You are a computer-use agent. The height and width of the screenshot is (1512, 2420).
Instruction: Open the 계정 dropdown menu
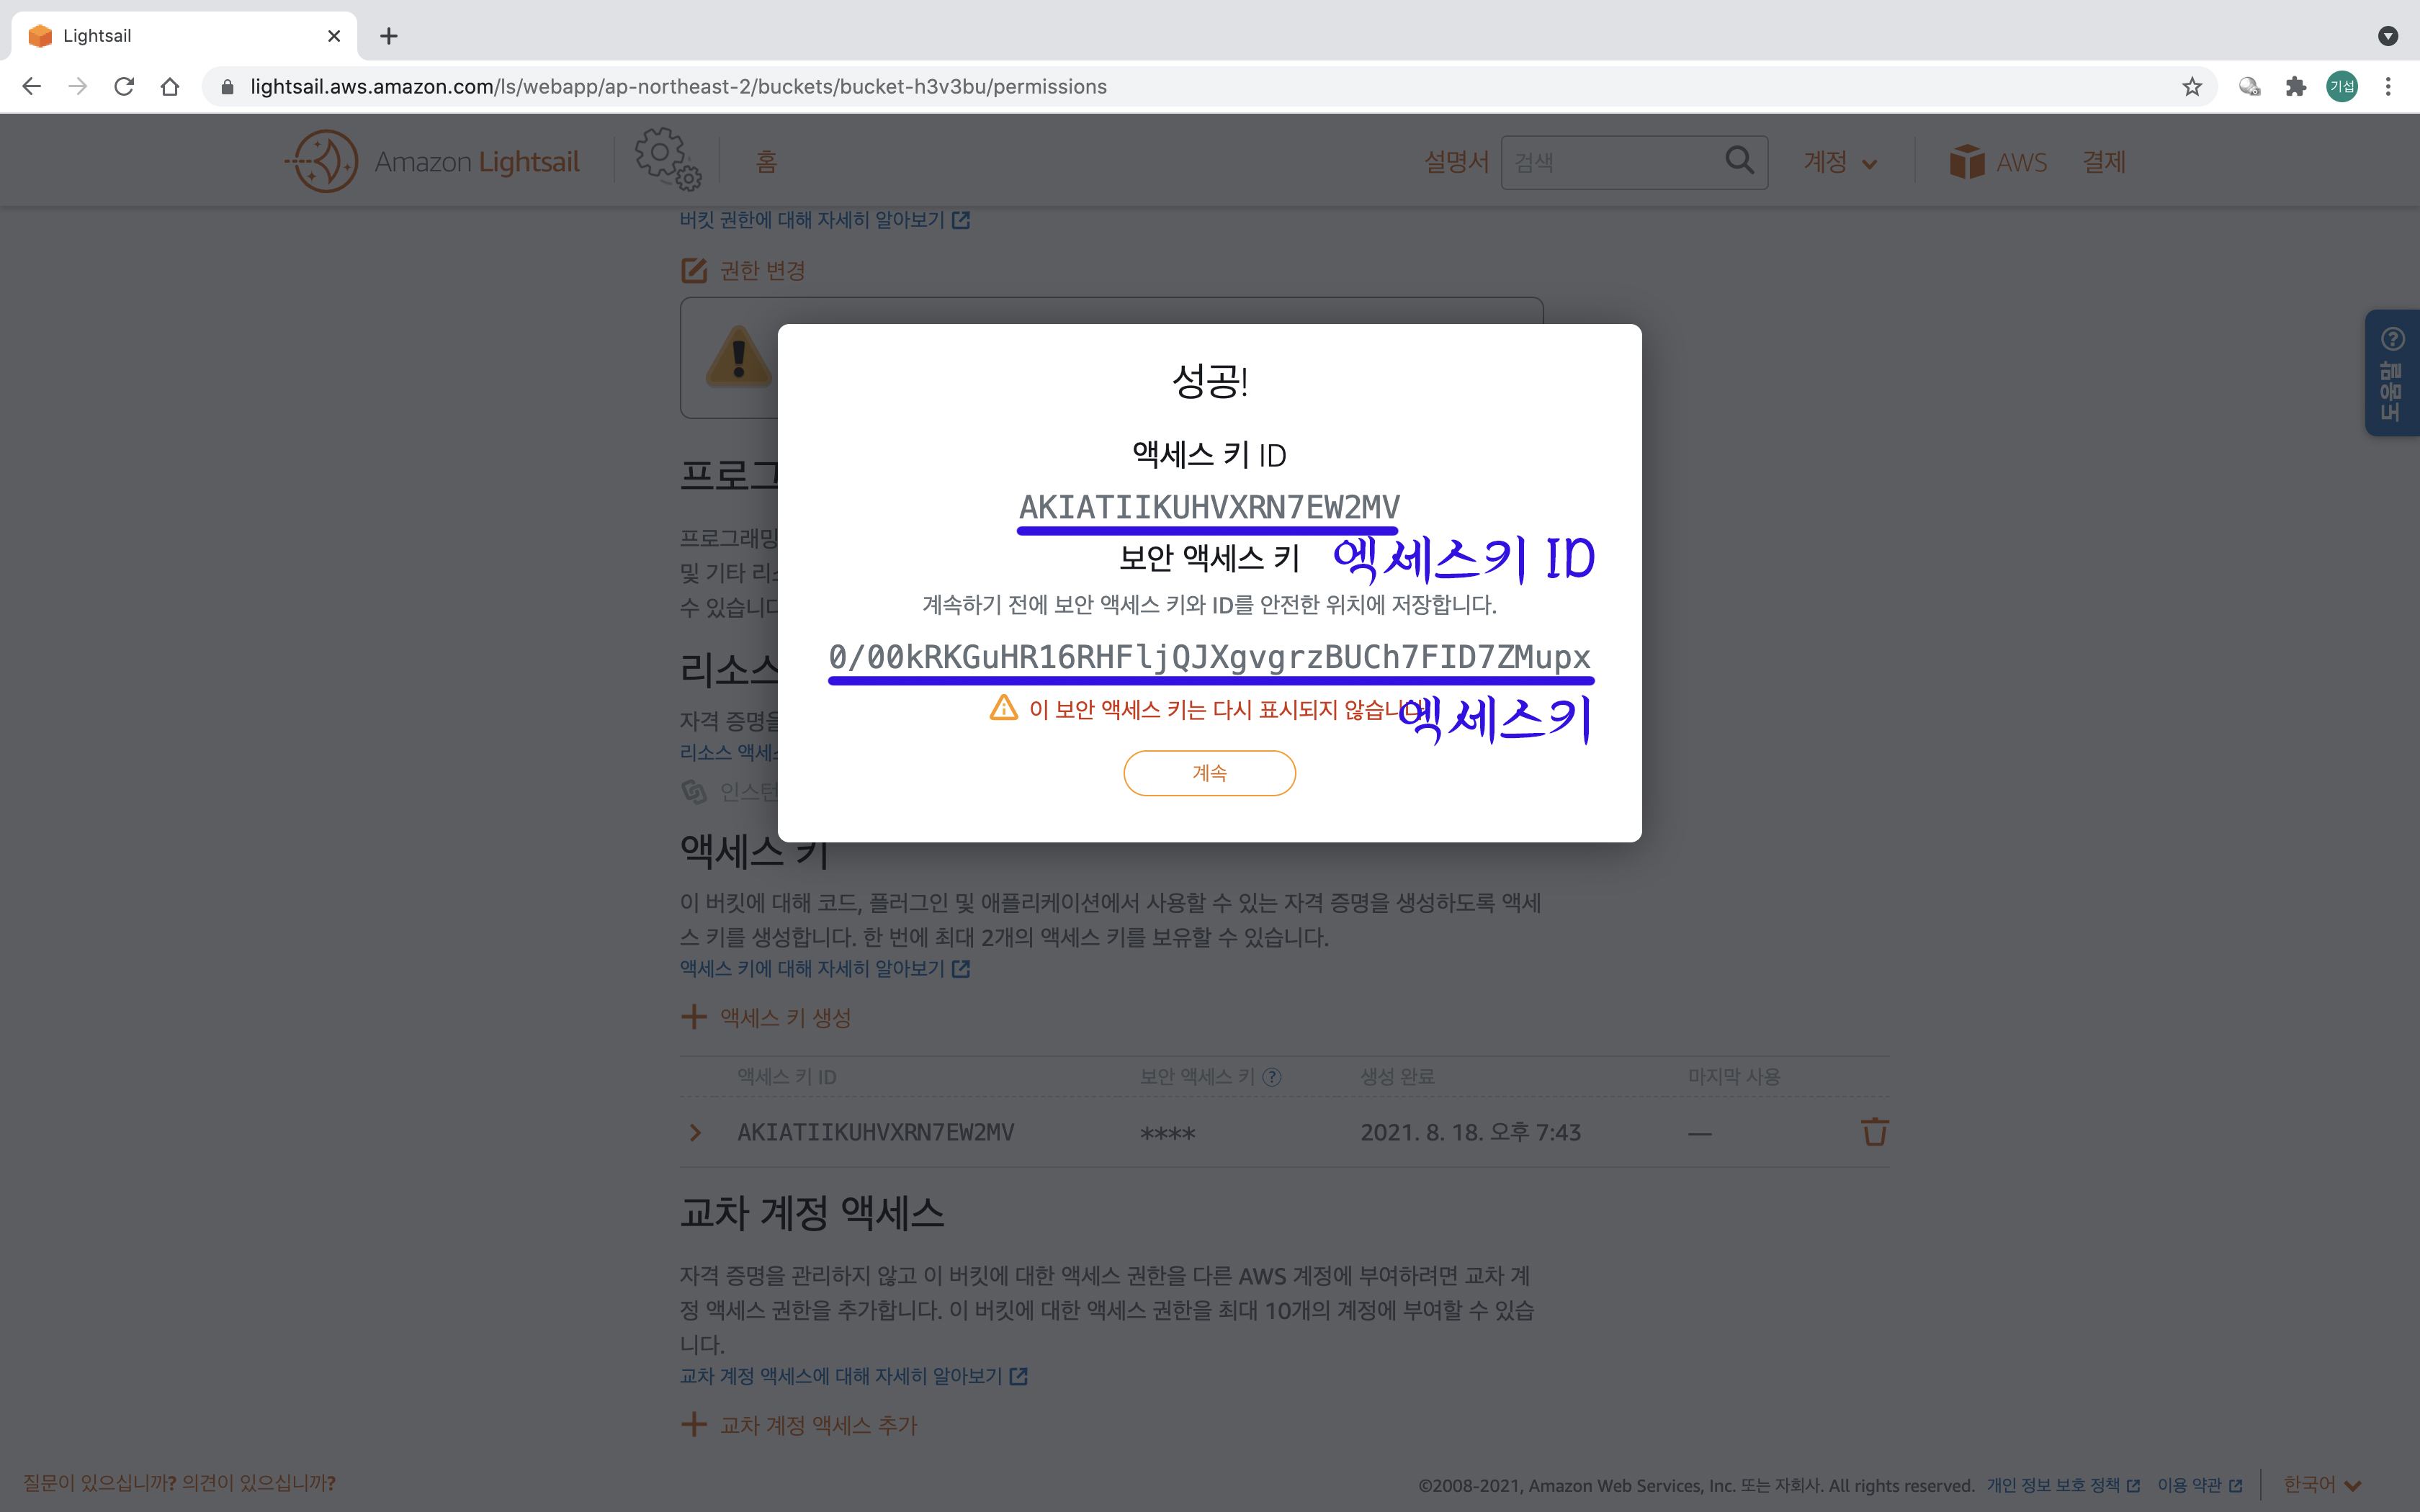coord(1840,162)
